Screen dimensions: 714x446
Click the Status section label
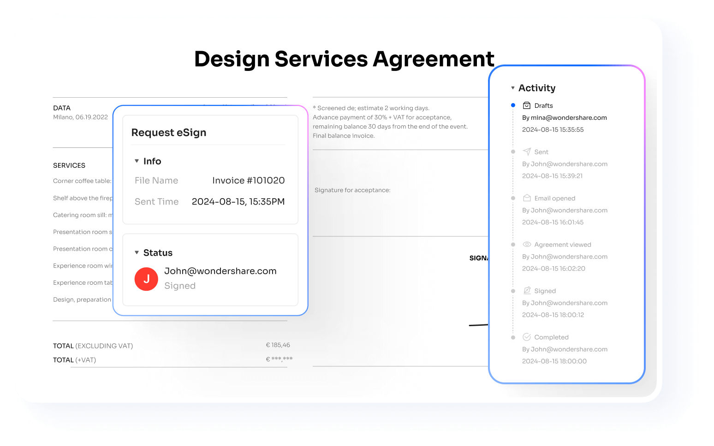pos(158,253)
